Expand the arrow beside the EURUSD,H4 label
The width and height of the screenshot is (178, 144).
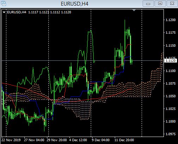pos(4,12)
